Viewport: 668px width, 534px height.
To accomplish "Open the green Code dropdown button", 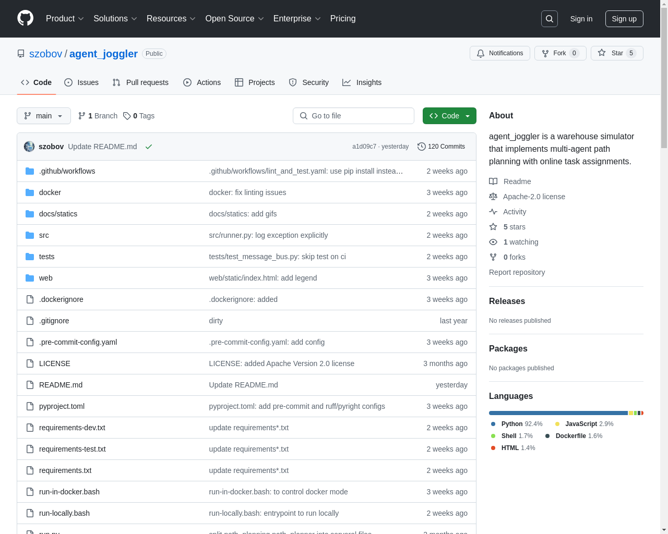I will 449,116.
